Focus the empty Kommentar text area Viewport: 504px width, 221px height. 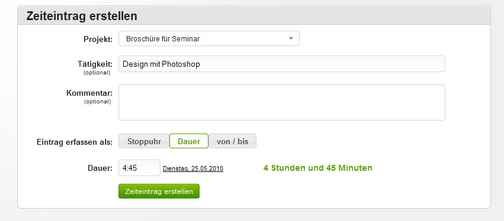pos(281,103)
